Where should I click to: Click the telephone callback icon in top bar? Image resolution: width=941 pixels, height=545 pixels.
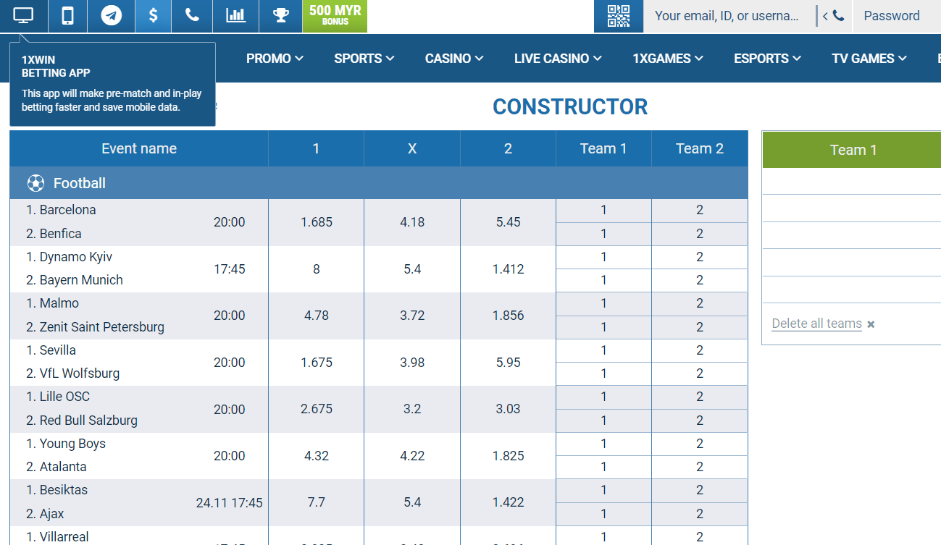click(192, 16)
